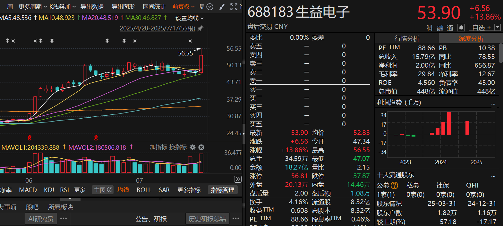Open the 所属板块 tab
The height and width of the screenshot is (226, 503).
point(60,207)
